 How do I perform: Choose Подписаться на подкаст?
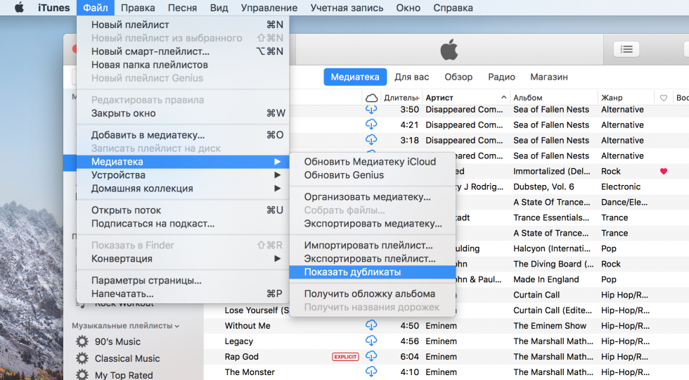tap(183, 224)
